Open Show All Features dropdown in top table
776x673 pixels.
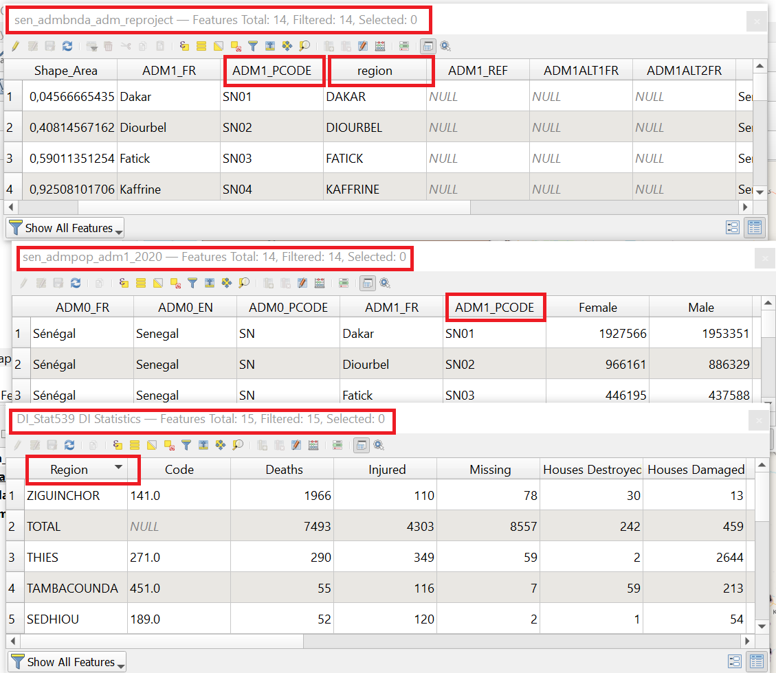coord(65,228)
